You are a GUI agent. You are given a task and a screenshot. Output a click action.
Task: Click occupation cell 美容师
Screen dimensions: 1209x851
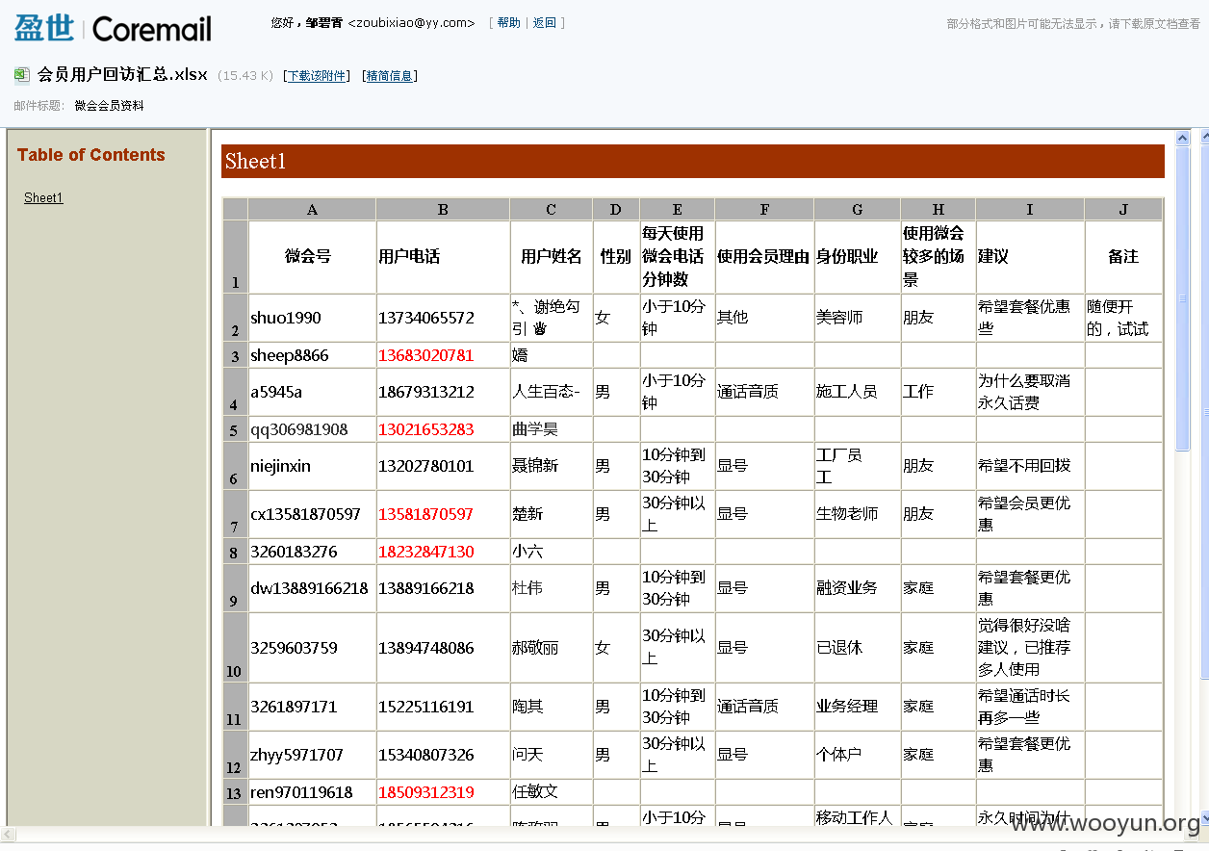coord(858,318)
